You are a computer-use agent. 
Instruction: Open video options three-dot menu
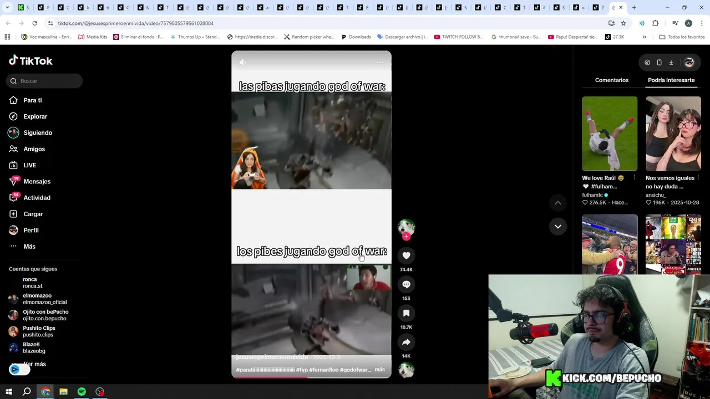(x=380, y=62)
